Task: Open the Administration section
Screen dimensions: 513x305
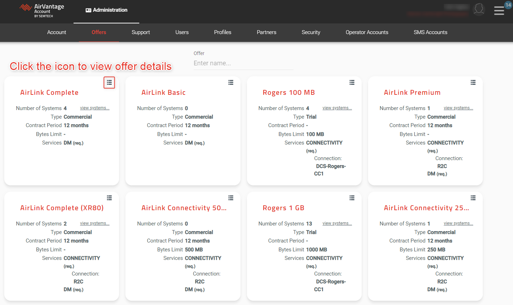Action: coord(107,10)
